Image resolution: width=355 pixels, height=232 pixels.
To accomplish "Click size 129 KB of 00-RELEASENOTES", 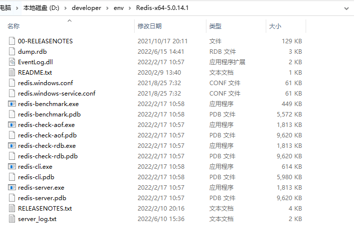I will [x=292, y=41].
